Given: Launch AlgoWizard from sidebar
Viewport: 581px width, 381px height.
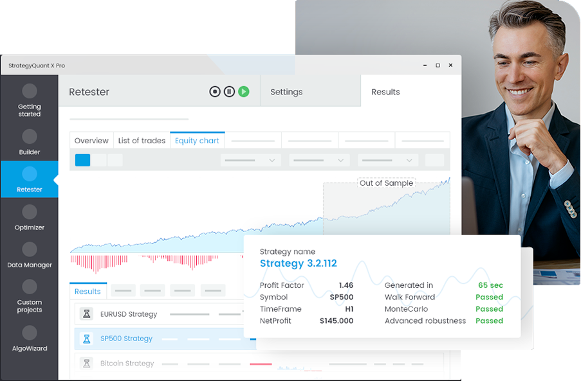Looking at the screenshot, I should (29, 332).
